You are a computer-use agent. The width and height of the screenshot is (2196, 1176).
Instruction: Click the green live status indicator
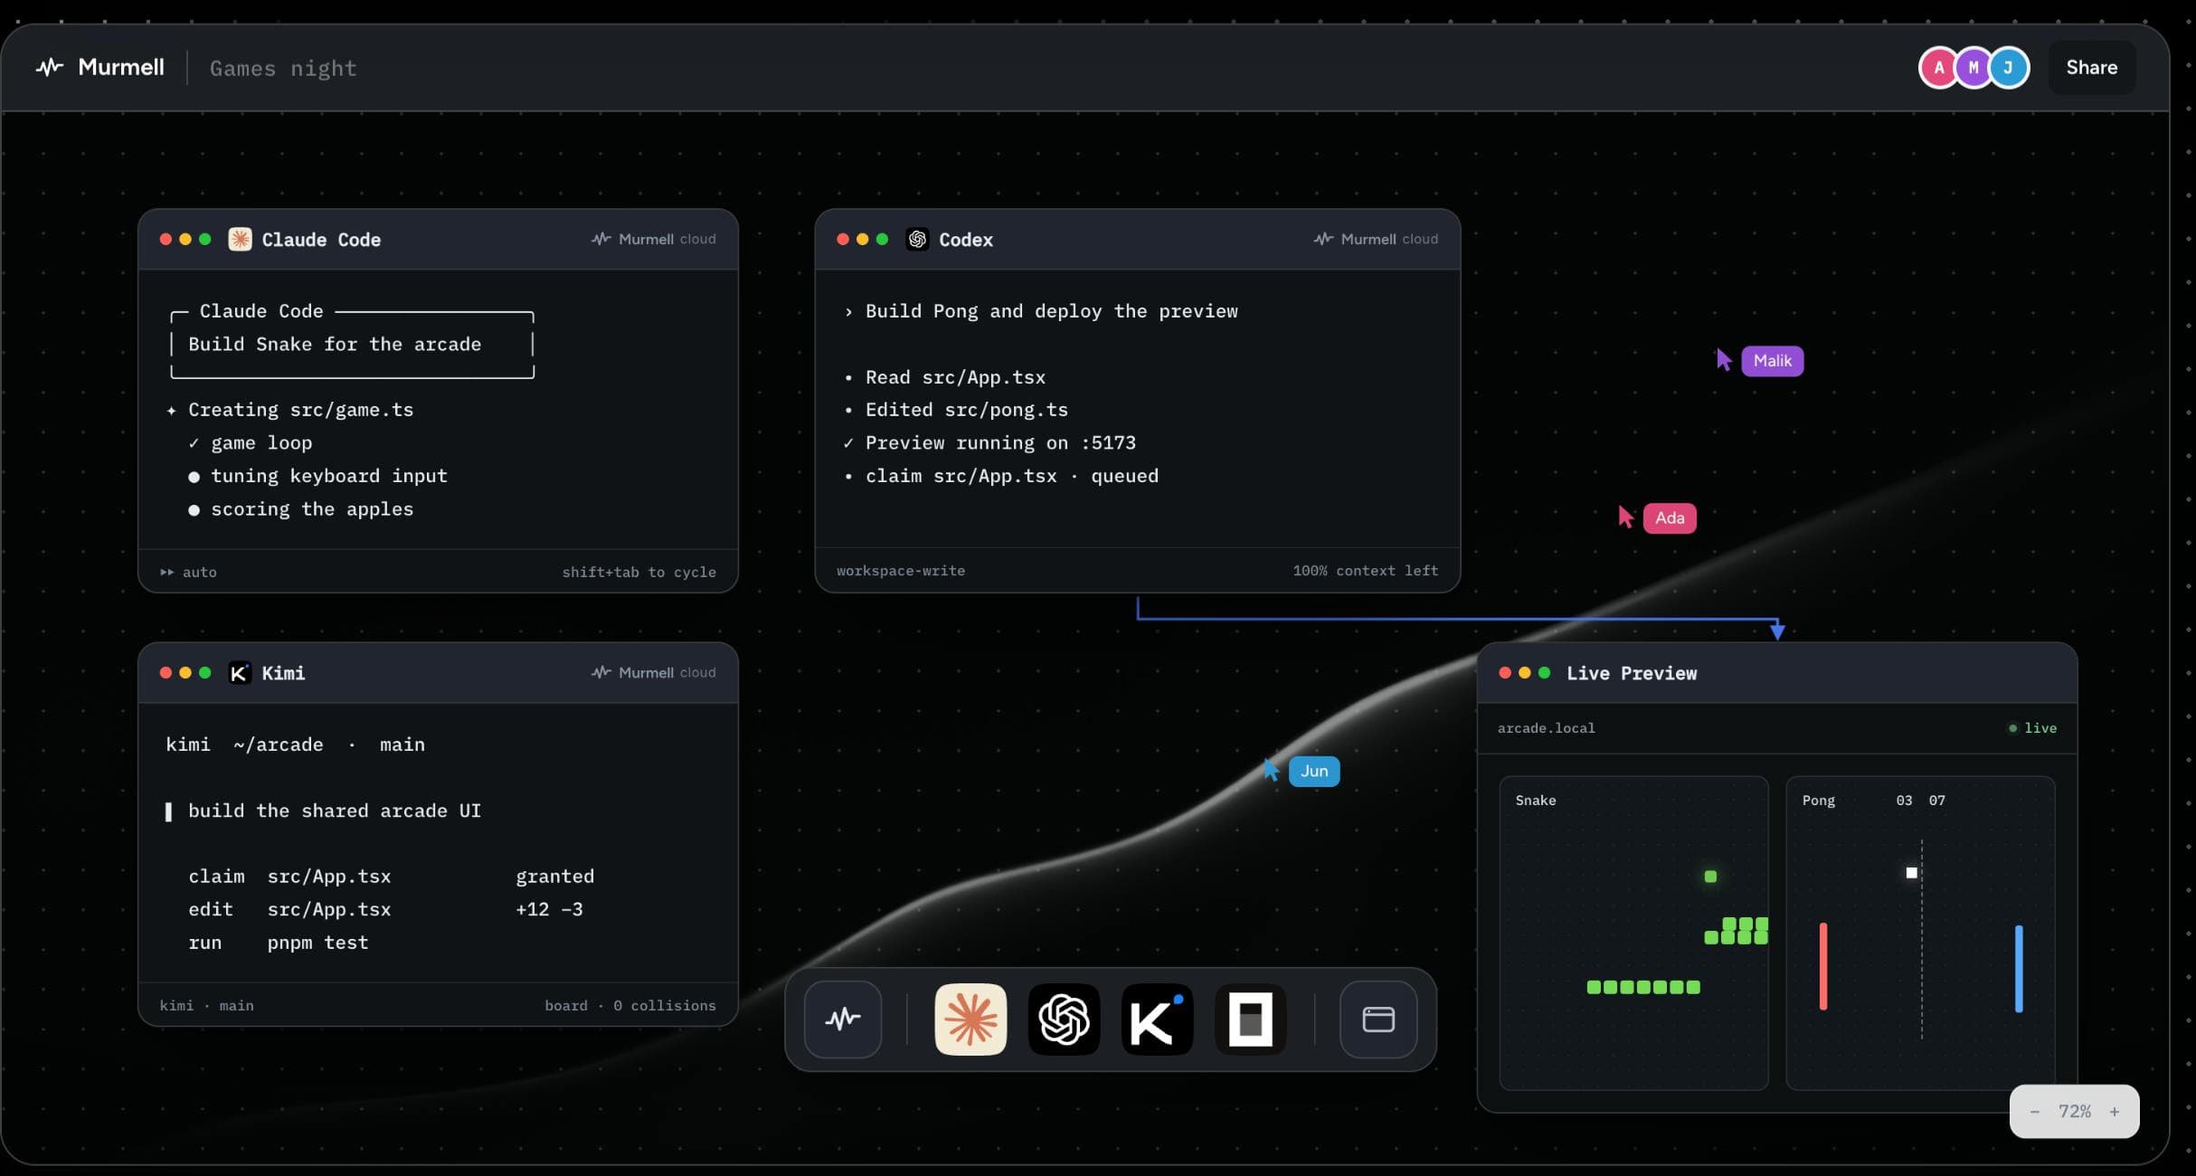click(2032, 728)
